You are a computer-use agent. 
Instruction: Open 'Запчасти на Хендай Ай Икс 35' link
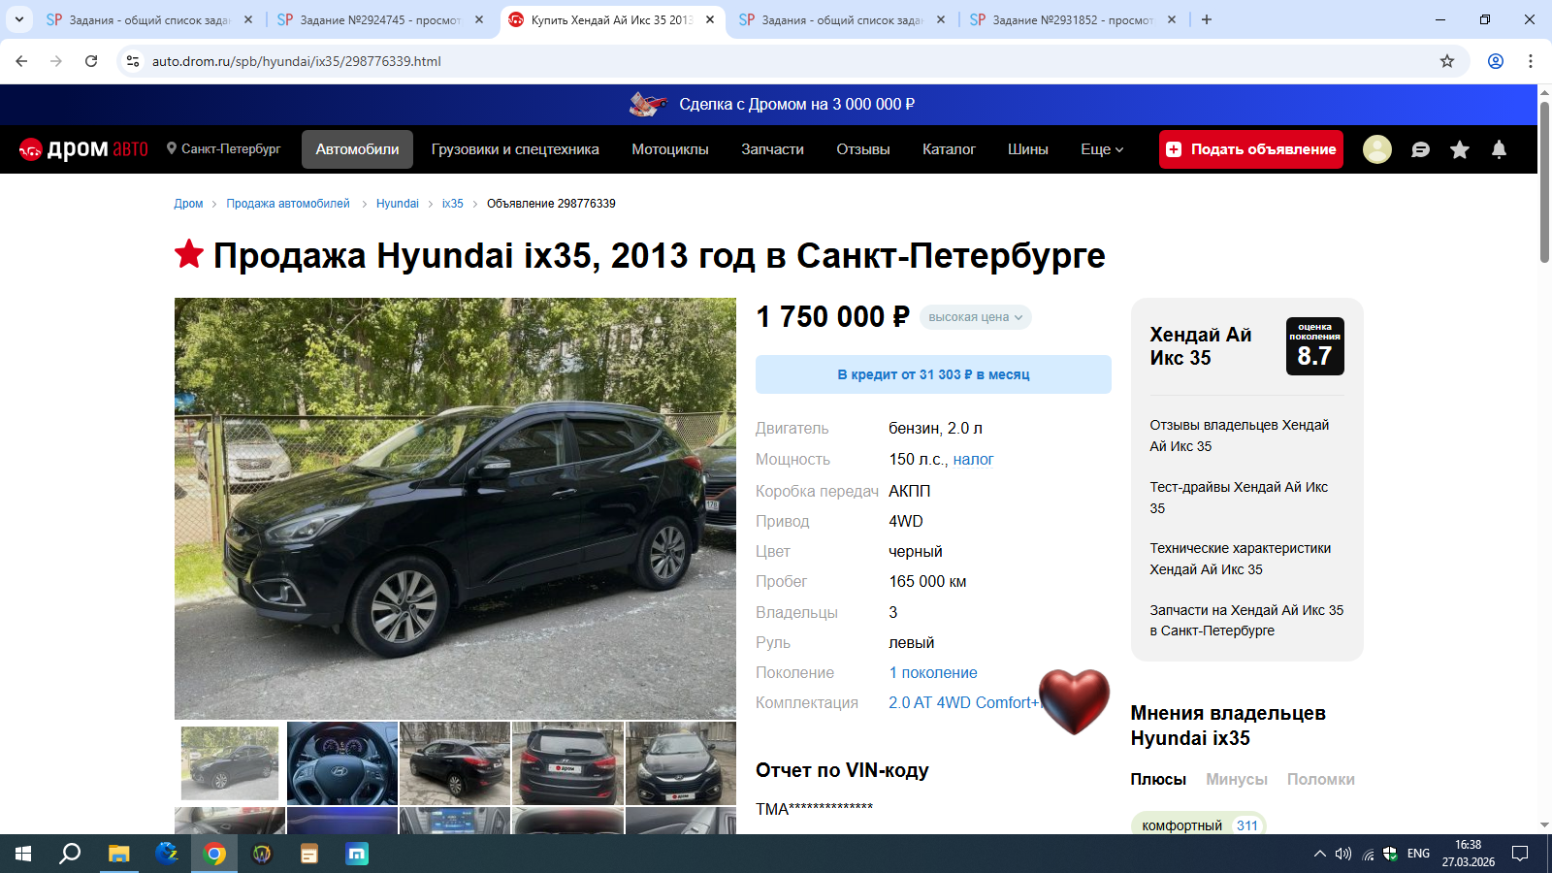pos(1246,620)
